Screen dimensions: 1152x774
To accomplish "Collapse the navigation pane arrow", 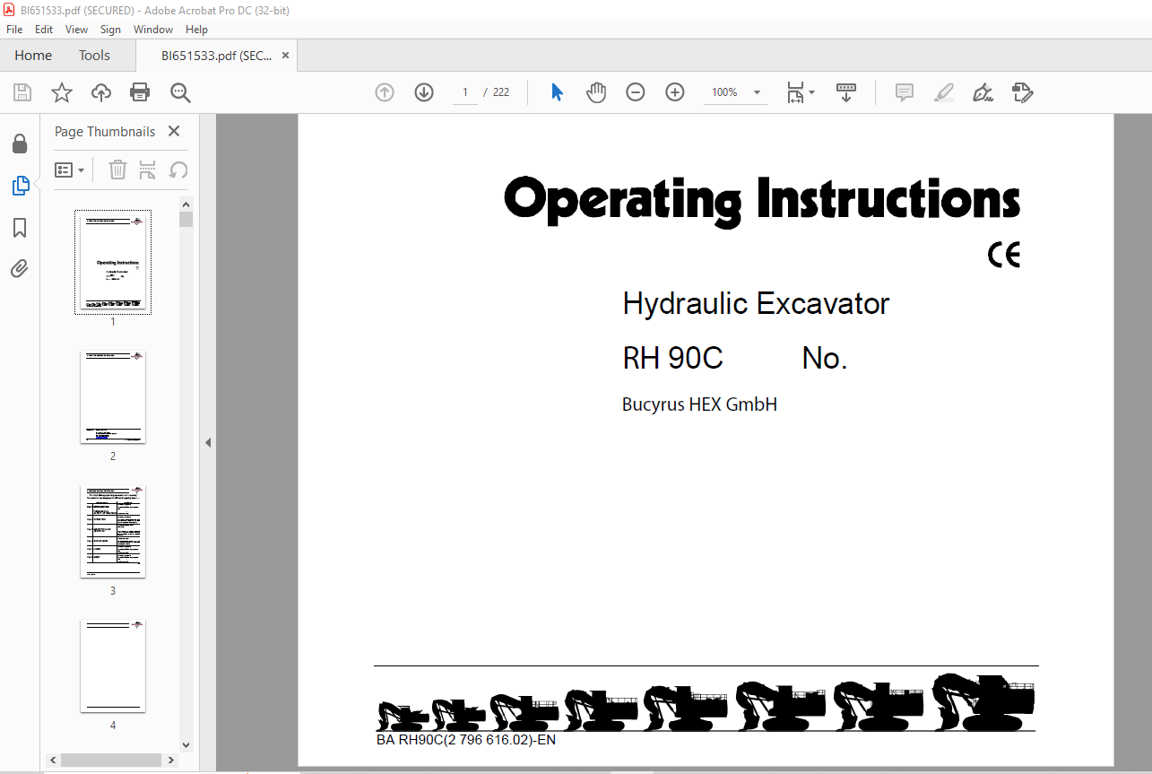I will pyautogui.click(x=208, y=442).
